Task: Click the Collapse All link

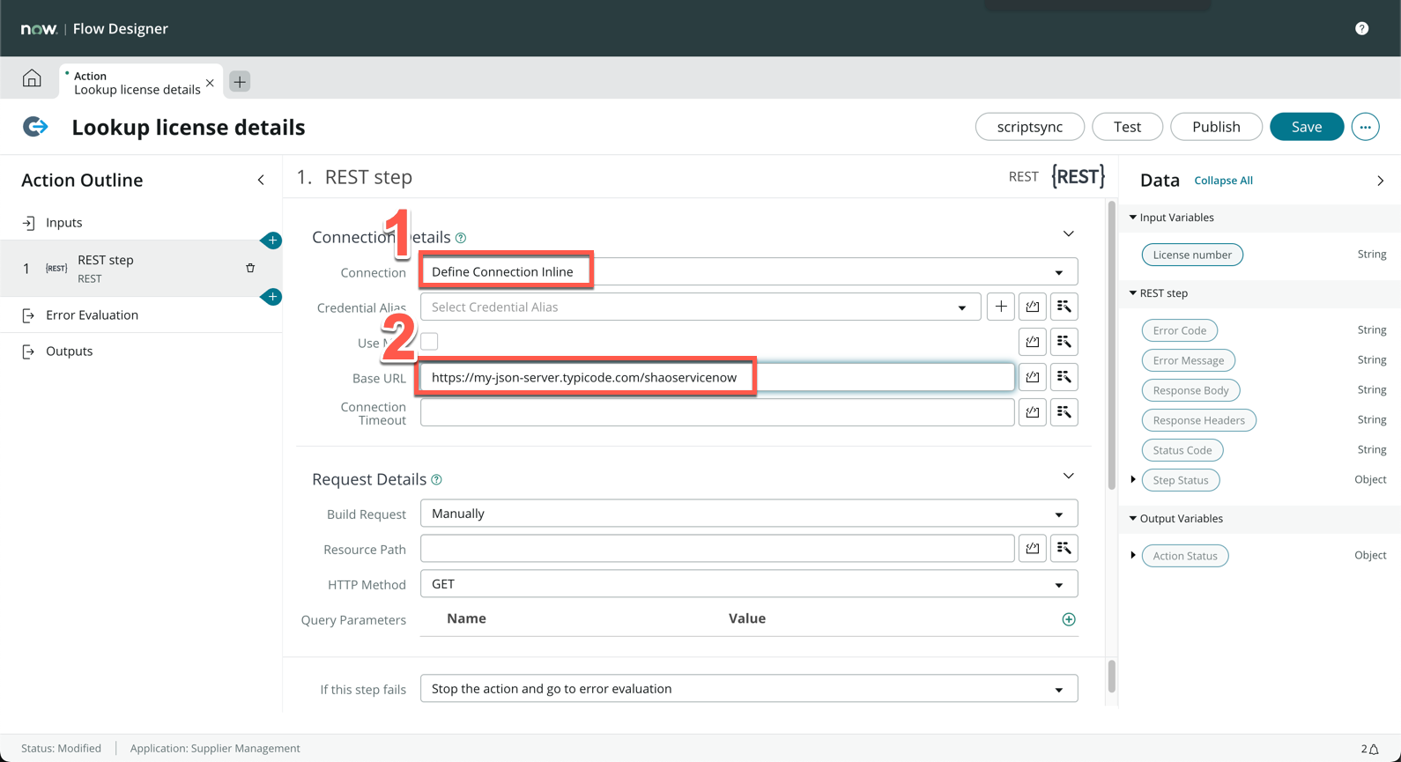Action: tap(1222, 181)
